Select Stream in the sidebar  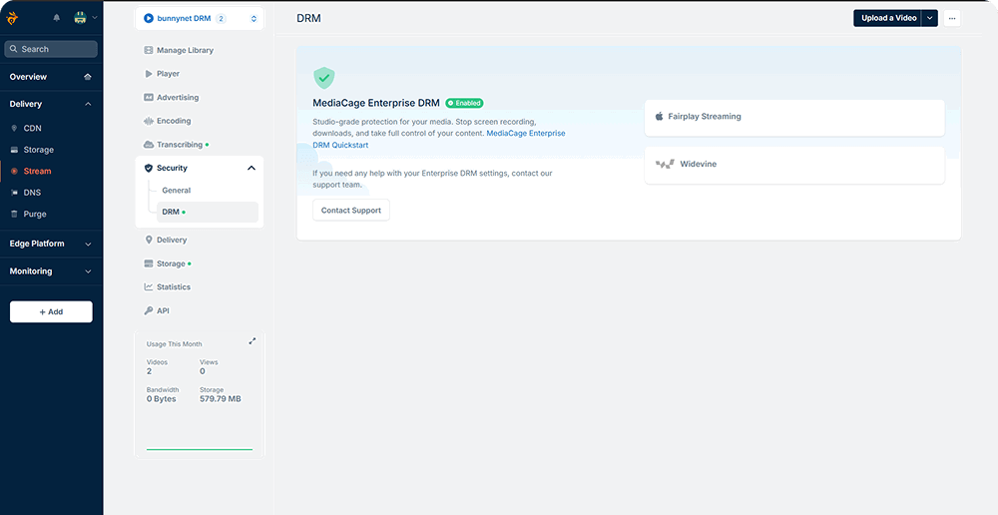point(37,171)
